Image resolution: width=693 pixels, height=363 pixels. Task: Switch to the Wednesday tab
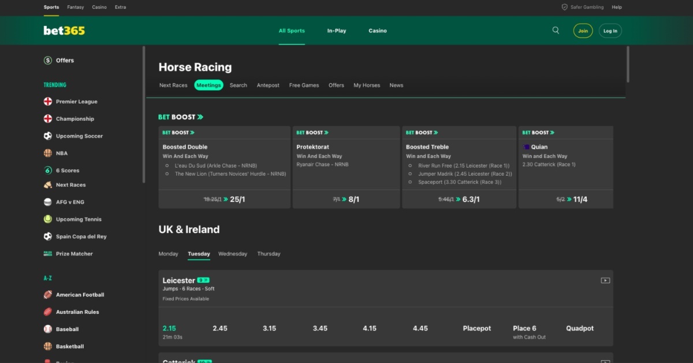233,253
